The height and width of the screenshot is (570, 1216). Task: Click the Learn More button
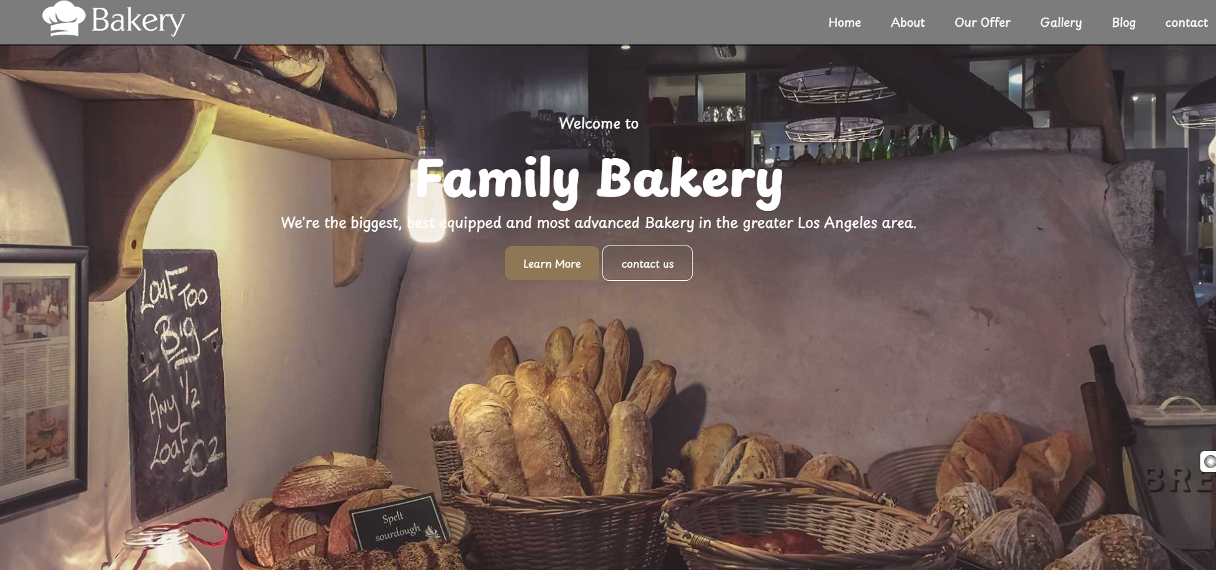click(x=552, y=263)
